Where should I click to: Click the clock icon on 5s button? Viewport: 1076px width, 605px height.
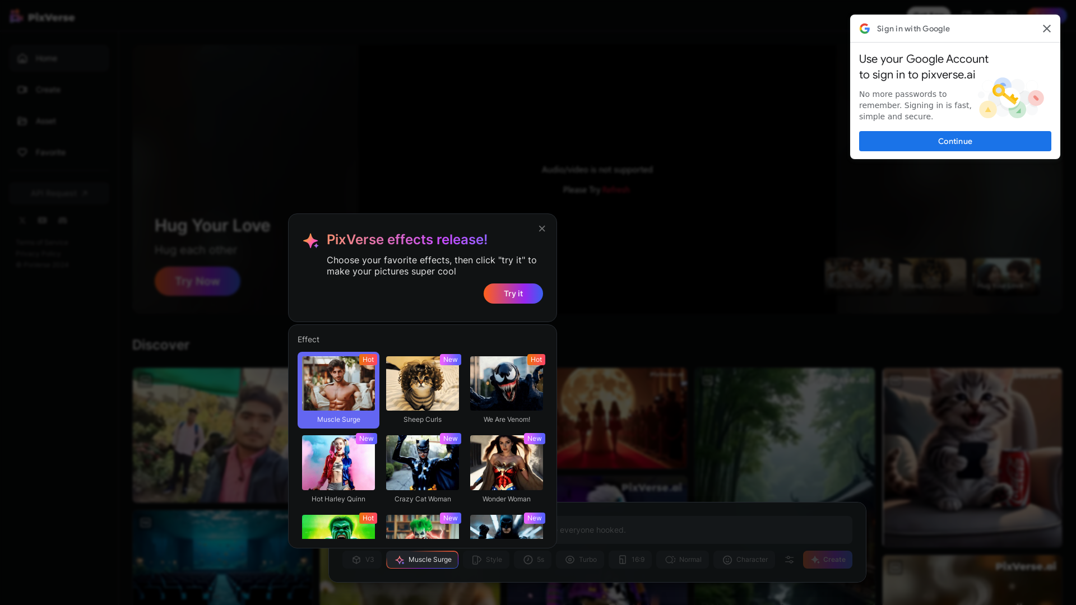(x=528, y=560)
